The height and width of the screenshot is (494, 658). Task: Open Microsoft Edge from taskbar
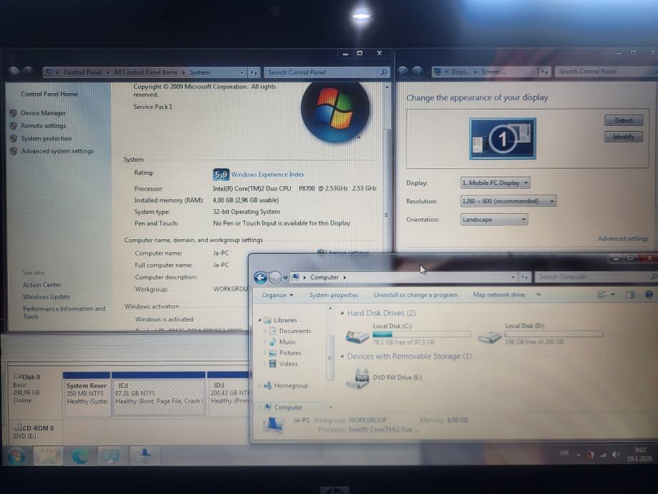[x=79, y=456]
